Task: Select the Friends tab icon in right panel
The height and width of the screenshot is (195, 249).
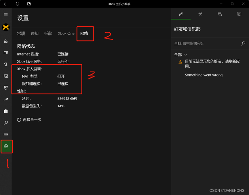Action: click(181, 14)
